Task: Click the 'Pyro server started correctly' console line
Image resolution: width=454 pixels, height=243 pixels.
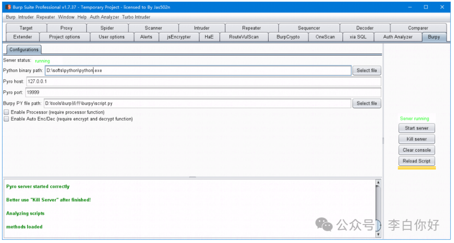Action: tap(38, 187)
